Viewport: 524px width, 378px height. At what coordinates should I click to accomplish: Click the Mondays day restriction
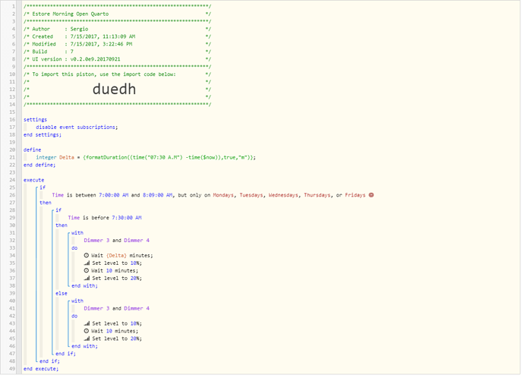pyautogui.click(x=219, y=195)
